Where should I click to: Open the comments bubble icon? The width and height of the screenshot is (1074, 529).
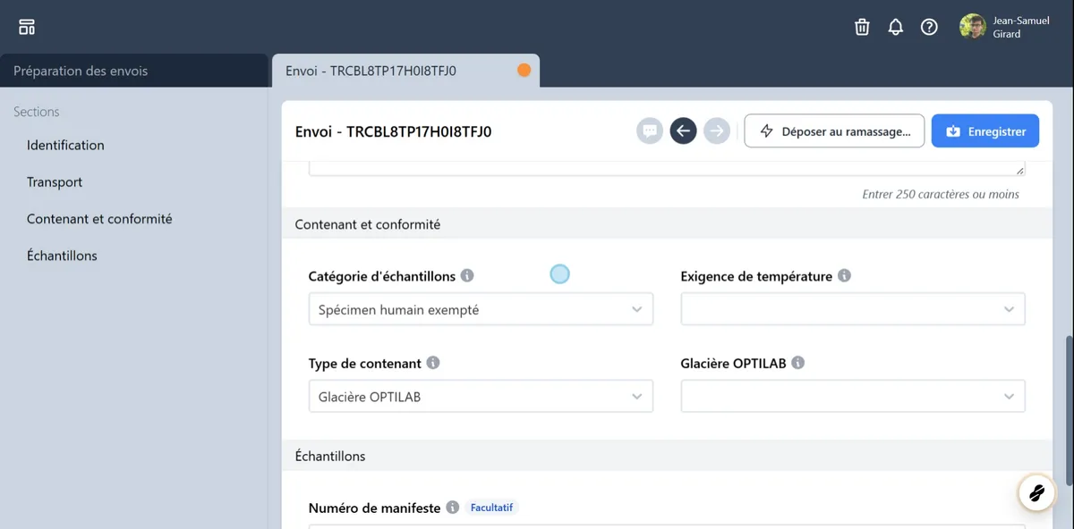650,131
